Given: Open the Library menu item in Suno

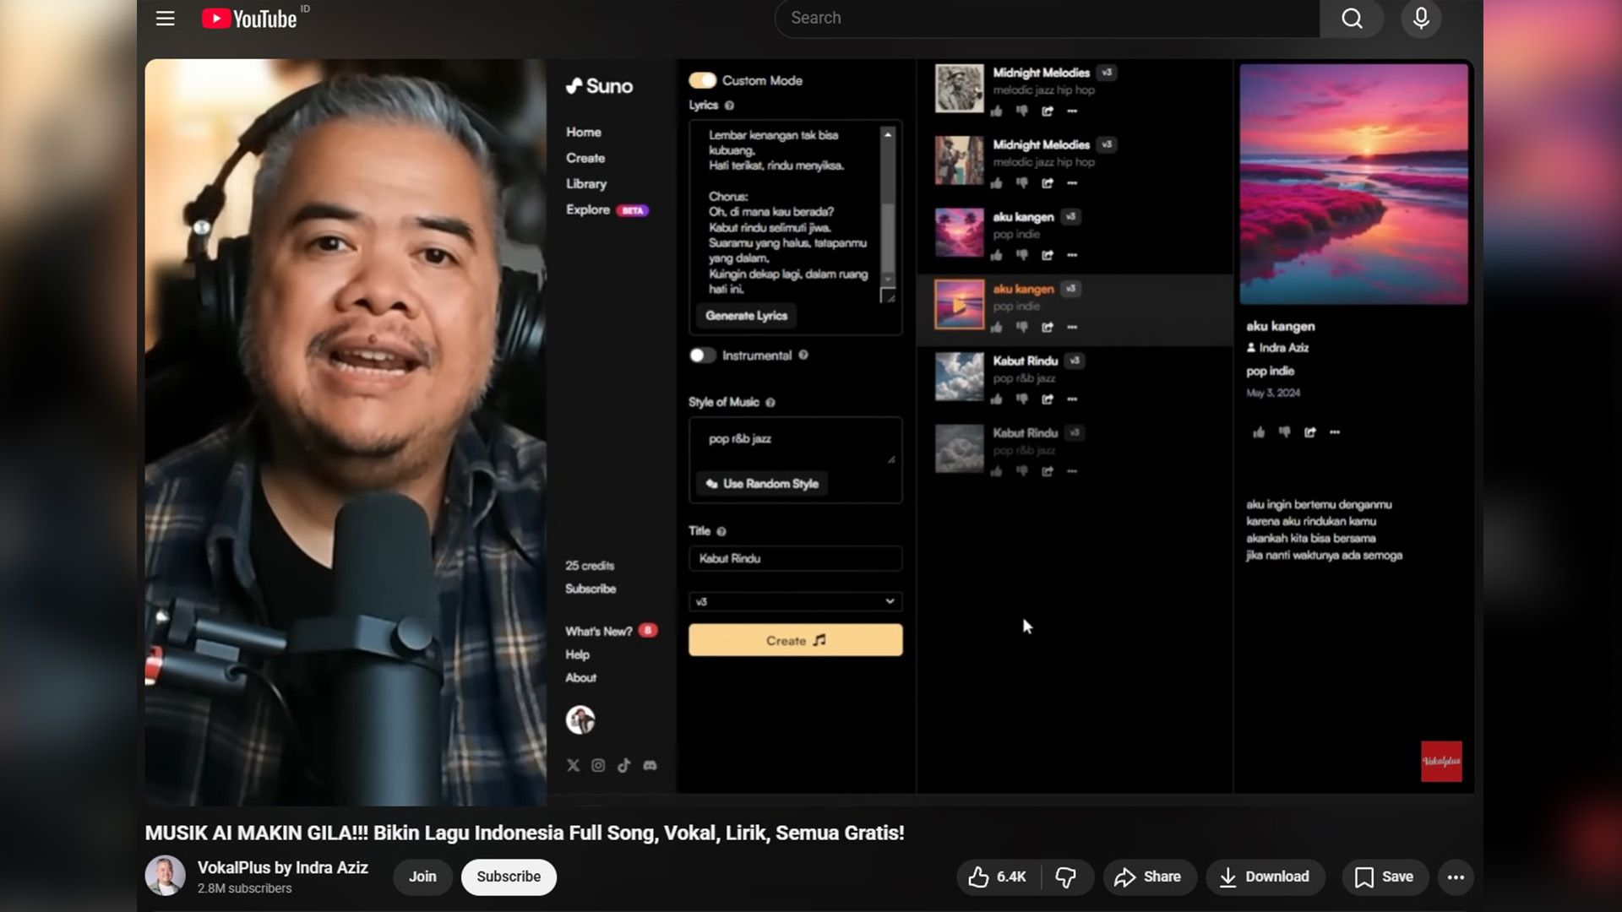Looking at the screenshot, I should 586,183.
